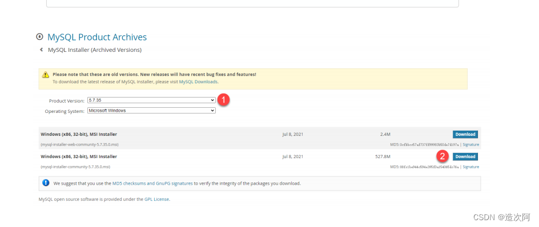Screen dimensions: 539x227
Task: Click the bold old versions warning text
Action: (x=154, y=74)
